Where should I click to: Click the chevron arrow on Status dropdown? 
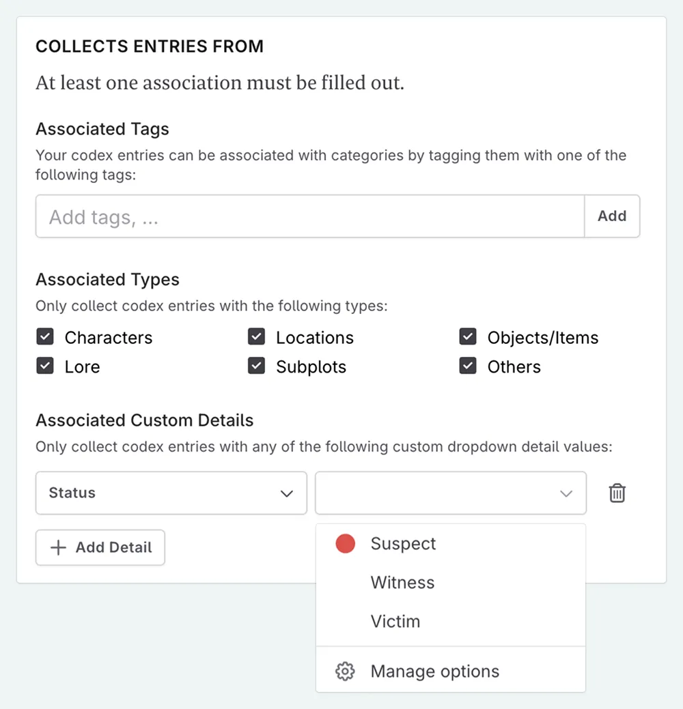point(287,493)
